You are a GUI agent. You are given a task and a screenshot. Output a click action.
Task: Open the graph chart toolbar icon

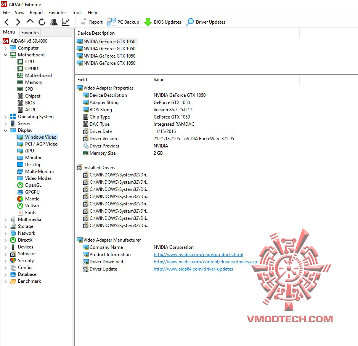coord(66,22)
